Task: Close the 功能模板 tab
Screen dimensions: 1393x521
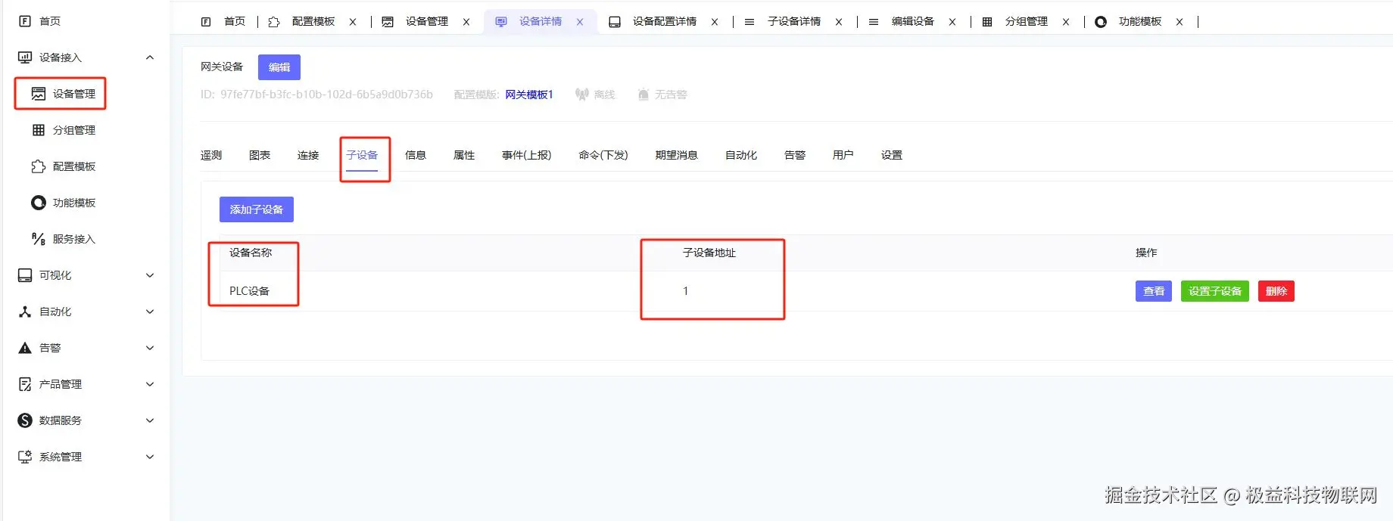Action: click(1180, 22)
